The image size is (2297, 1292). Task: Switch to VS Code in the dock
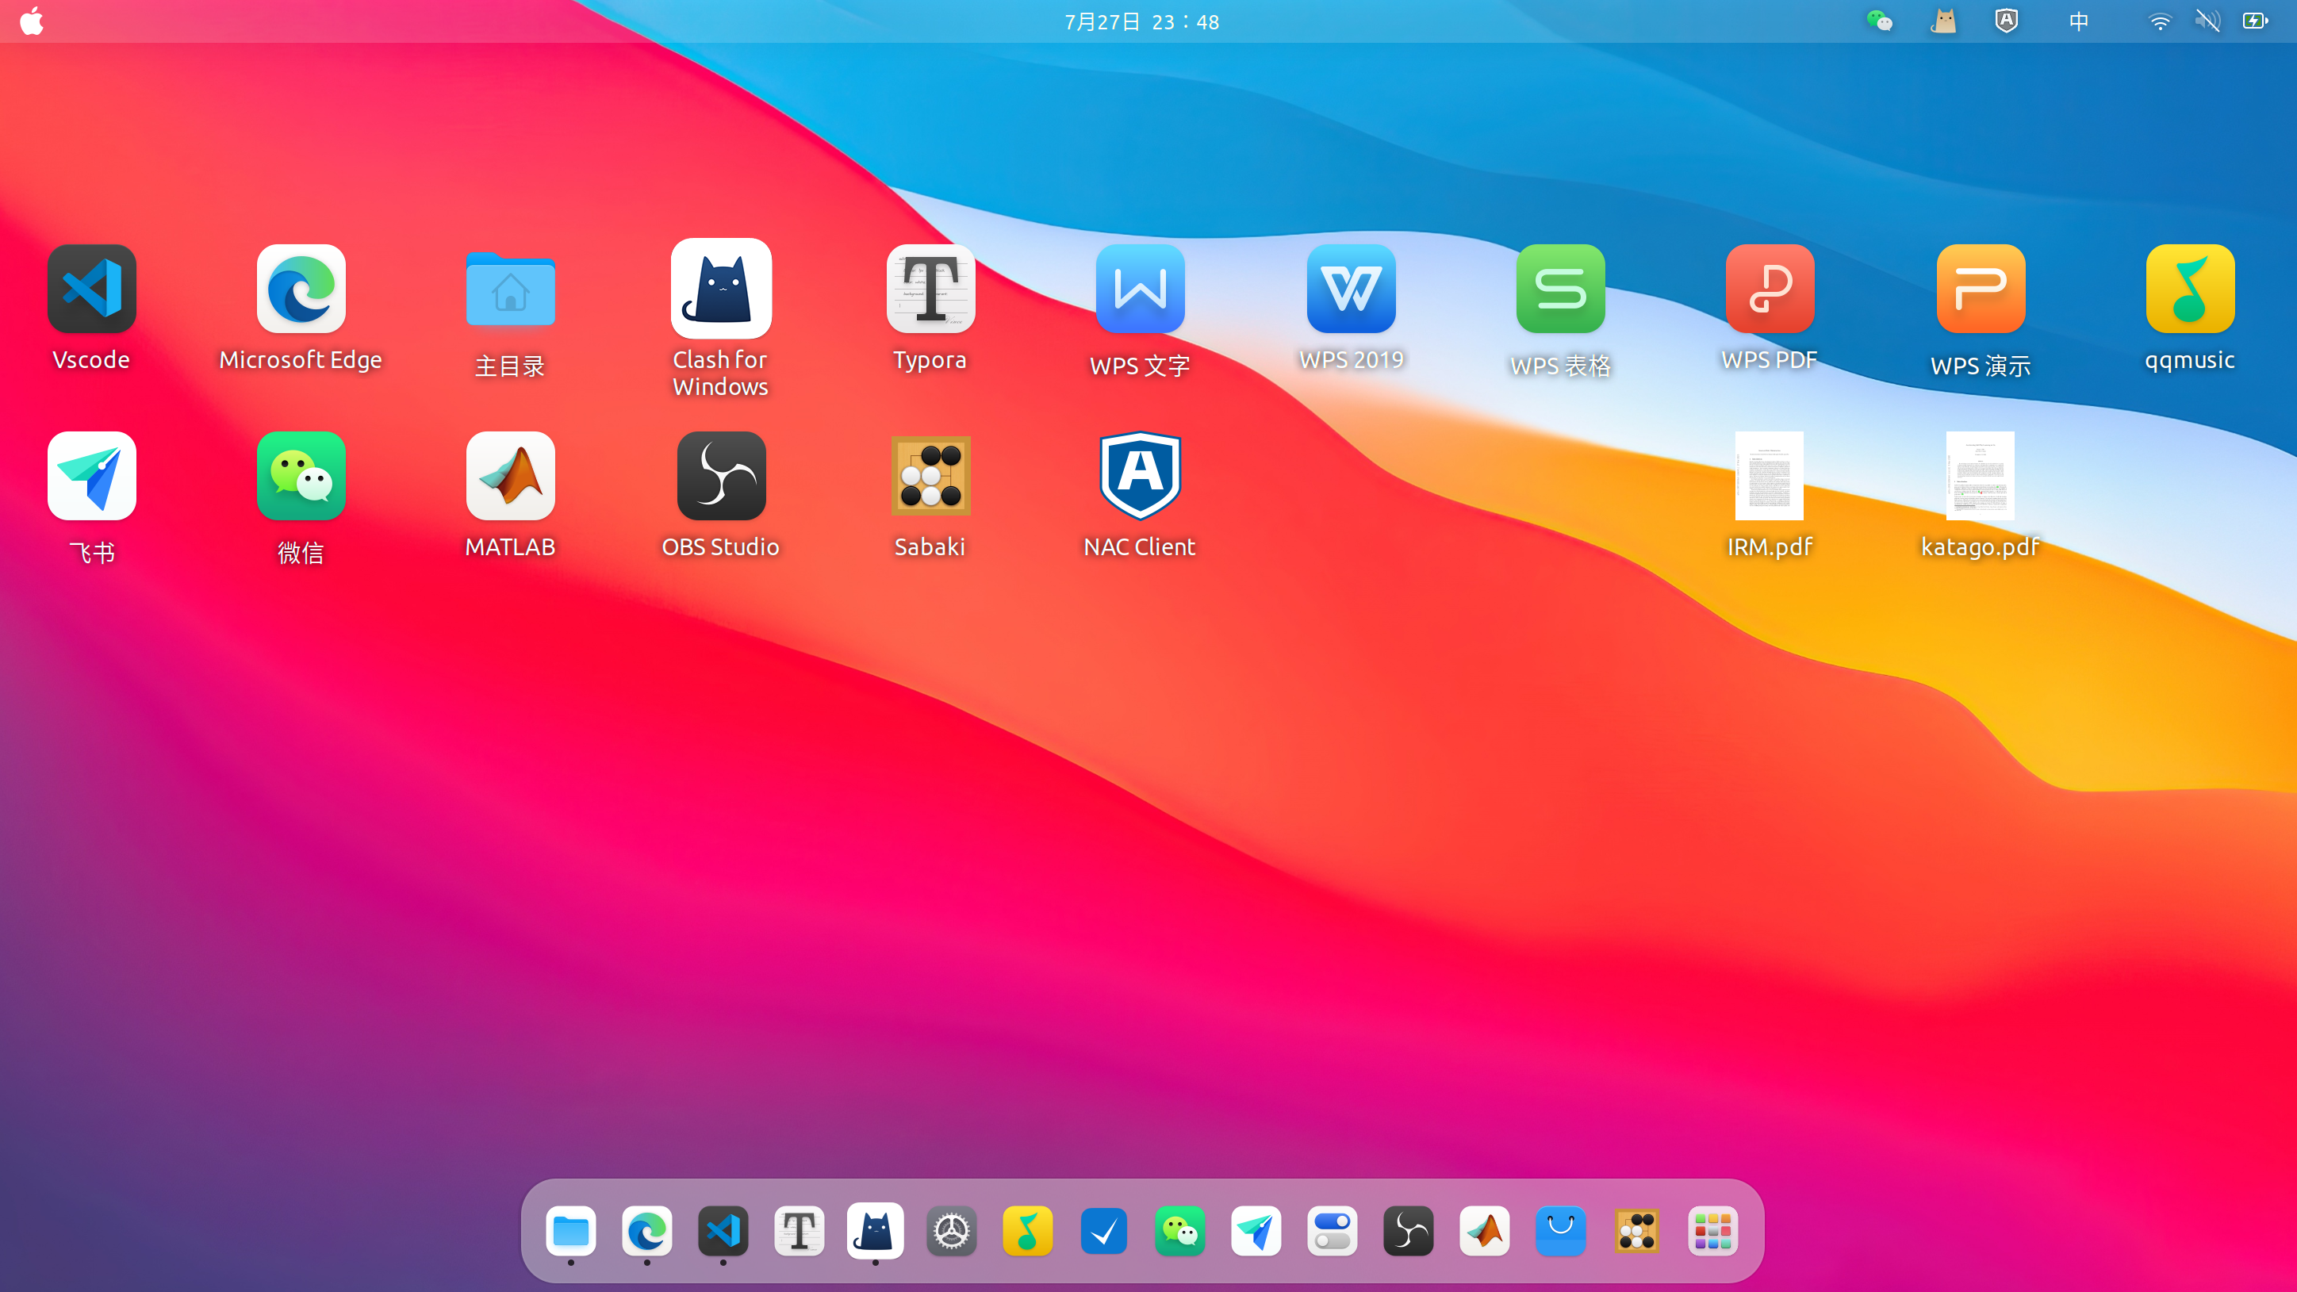723,1232
